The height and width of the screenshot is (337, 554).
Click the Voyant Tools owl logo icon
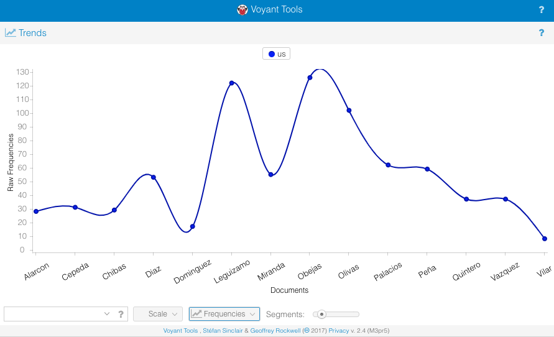[242, 10]
